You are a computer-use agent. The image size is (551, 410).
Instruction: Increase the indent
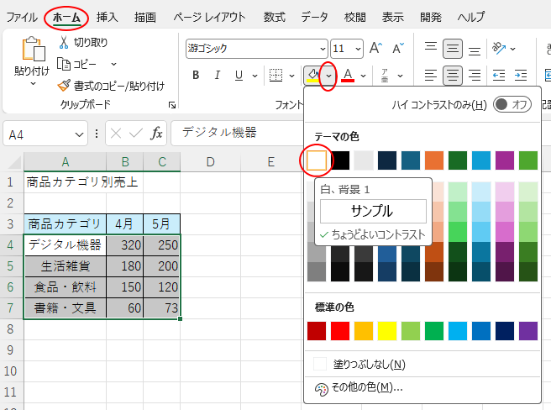(521, 76)
